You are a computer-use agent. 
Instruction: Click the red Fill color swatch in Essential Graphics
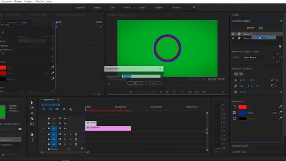pos(242,107)
